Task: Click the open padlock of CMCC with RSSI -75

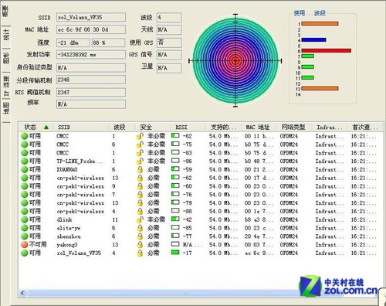Action: pos(140,144)
